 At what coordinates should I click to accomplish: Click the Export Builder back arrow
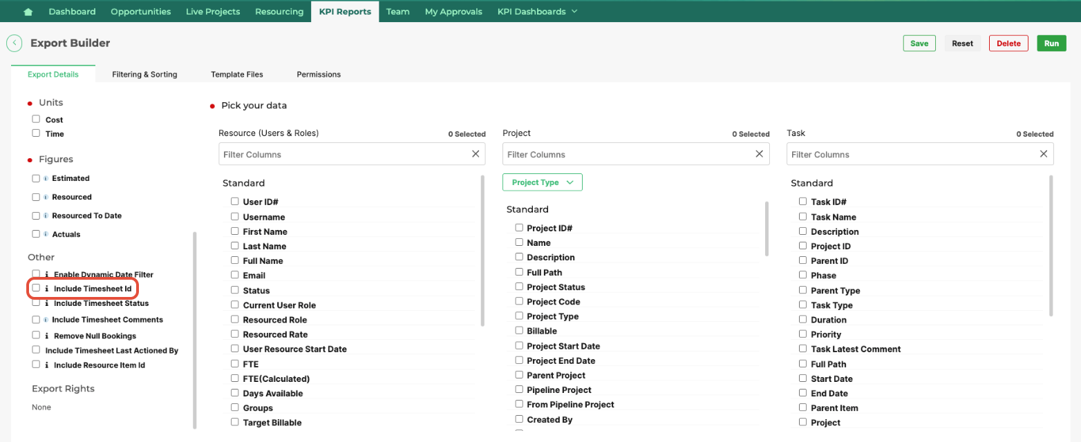coord(14,43)
